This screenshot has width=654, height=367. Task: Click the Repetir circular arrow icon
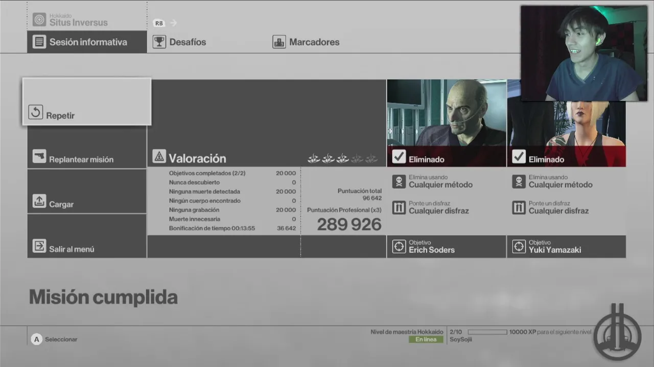click(x=36, y=112)
